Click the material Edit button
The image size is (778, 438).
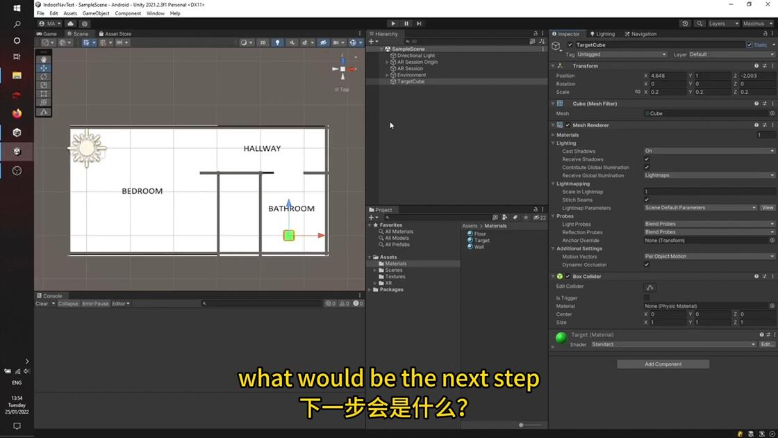[x=767, y=344]
